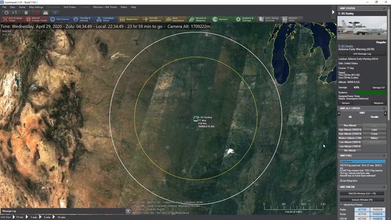Open Sensors Window (F9) button
The width and height of the screenshot is (391, 220).
point(362,200)
